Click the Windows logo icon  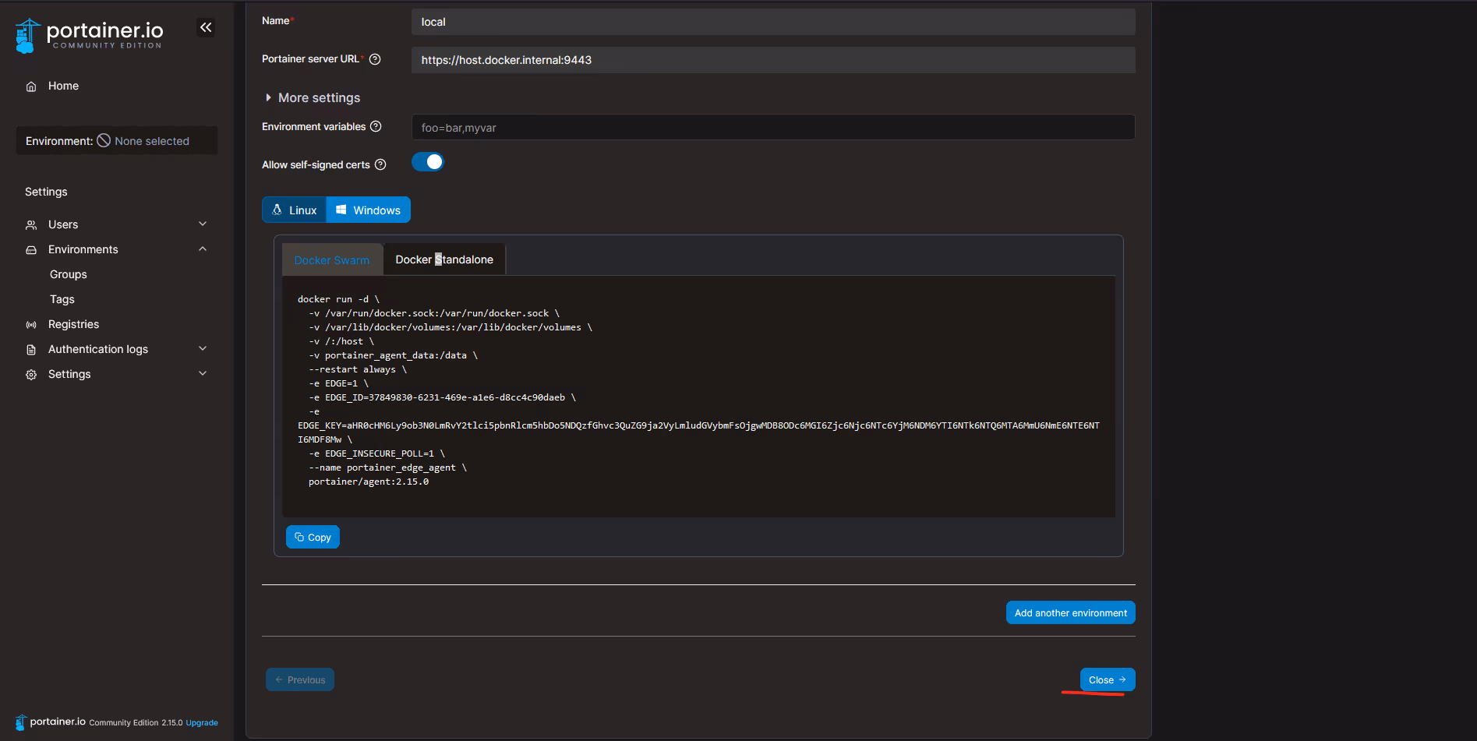coord(341,210)
